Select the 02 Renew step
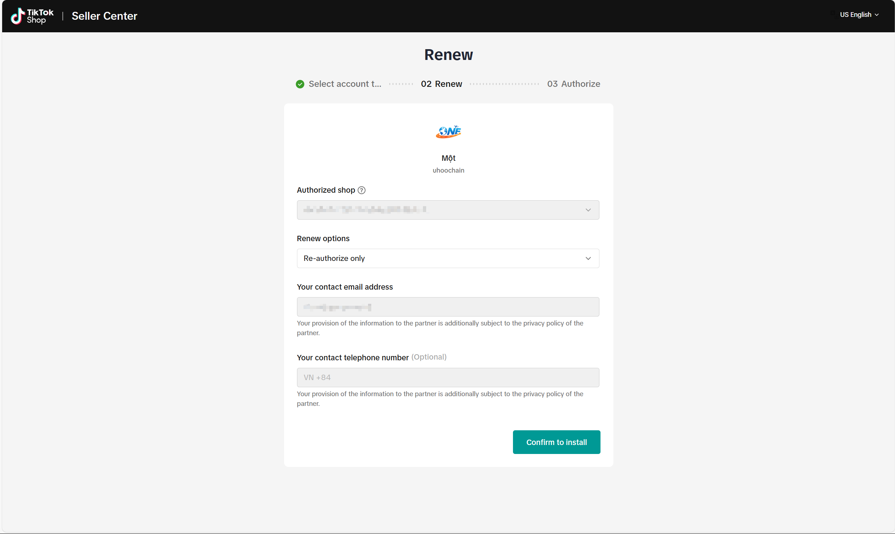 click(441, 84)
